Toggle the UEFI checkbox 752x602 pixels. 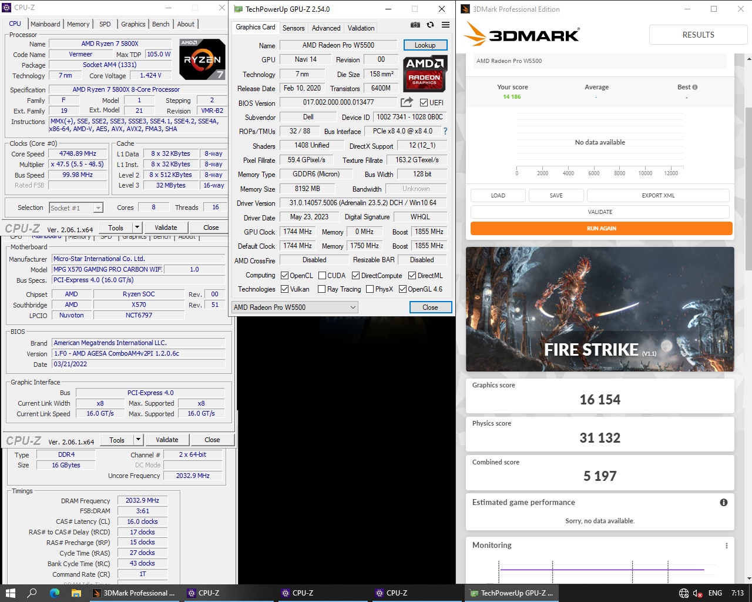(x=424, y=102)
